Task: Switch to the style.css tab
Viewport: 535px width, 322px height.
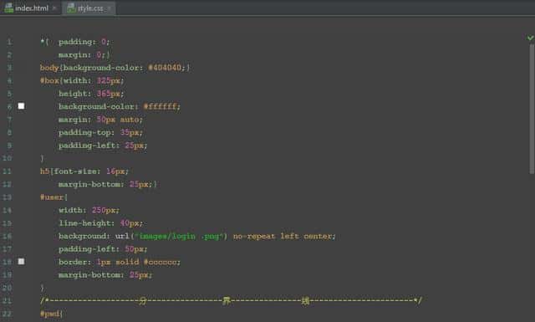Action: (89, 8)
